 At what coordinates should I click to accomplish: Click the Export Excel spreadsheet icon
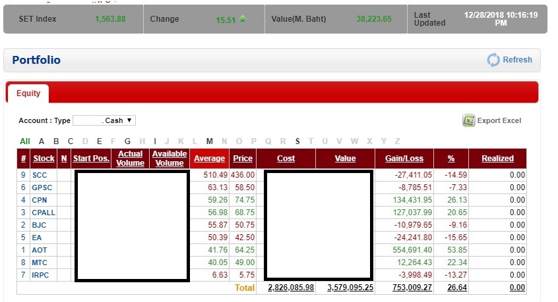(x=469, y=120)
